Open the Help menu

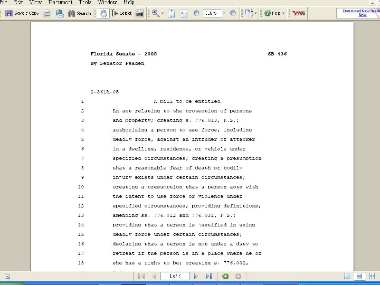pos(129,3)
